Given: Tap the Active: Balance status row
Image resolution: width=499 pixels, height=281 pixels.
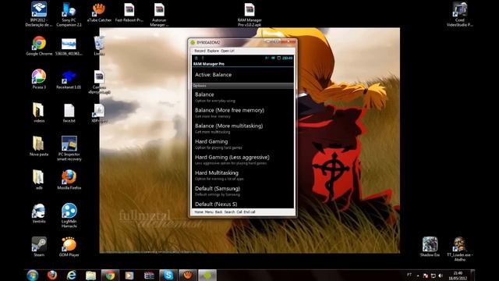Looking at the screenshot, I should 242,75.
